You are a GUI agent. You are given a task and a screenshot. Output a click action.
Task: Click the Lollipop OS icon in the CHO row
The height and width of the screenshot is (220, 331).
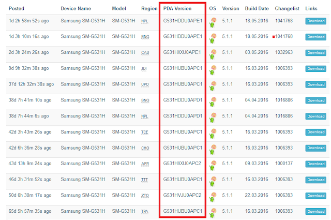(213, 150)
